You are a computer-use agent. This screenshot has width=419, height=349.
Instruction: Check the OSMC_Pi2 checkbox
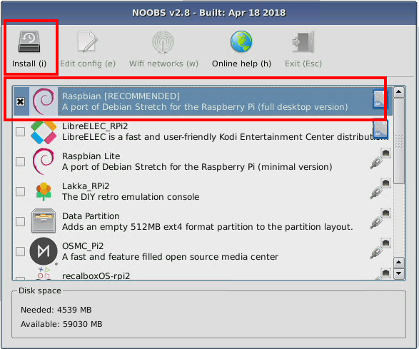20,251
